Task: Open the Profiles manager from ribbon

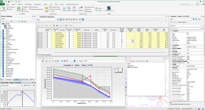Action: (x=69, y=9)
